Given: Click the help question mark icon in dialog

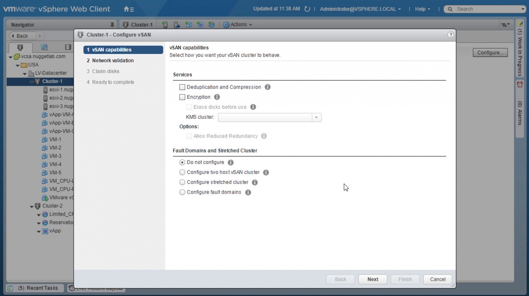Looking at the screenshot, I should [x=450, y=35].
